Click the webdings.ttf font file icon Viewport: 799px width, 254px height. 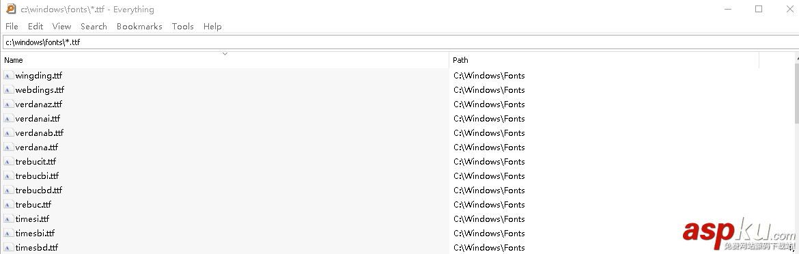point(8,90)
